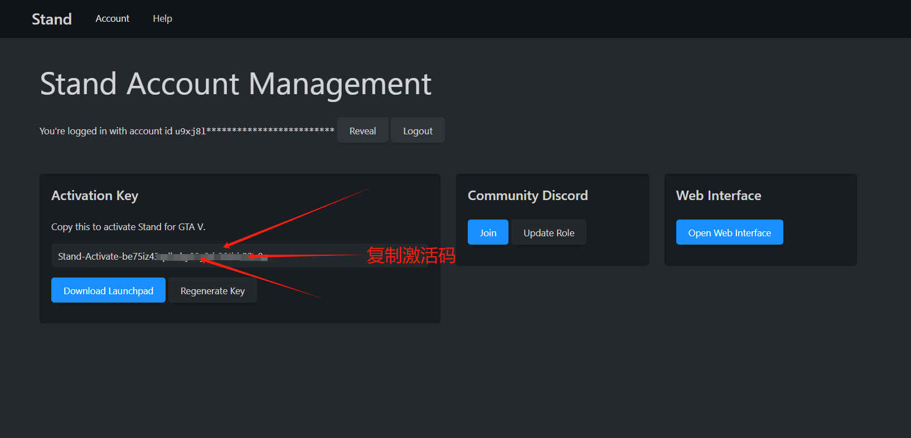Log out using the Logout button
This screenshot has height=438, width=911.
pos(418,130)
